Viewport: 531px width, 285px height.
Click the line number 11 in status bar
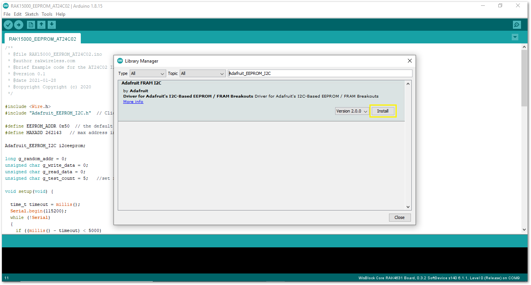pos(7,278)
